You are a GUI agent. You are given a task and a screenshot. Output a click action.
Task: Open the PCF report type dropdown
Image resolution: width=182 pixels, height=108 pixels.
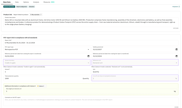pos(47,49)
